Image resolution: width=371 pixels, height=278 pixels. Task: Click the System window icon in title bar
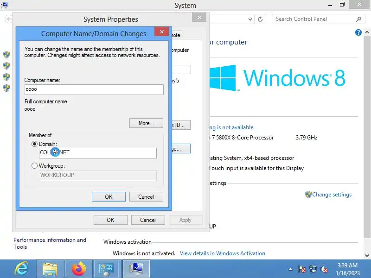click(5, 5)
